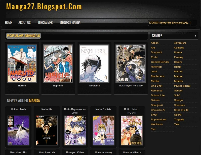
Task: Select the Mecha genre
Action: pos(155,81)
